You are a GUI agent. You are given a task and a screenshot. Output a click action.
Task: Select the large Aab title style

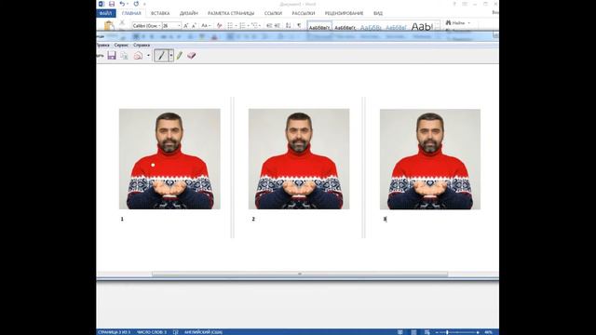(x=422, y=27)
